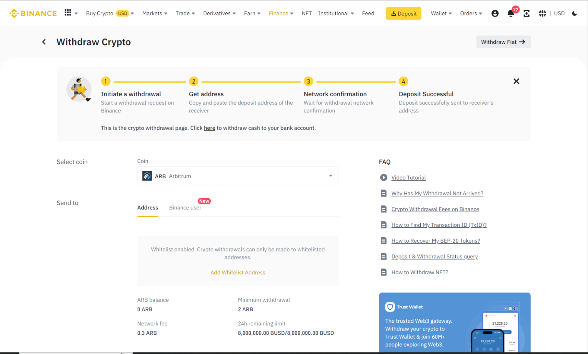Viewport: 588px width, 354px height.
Task: Open Crypto Withdrawal Fees on Binance link
Action: [x=435, y=209]
